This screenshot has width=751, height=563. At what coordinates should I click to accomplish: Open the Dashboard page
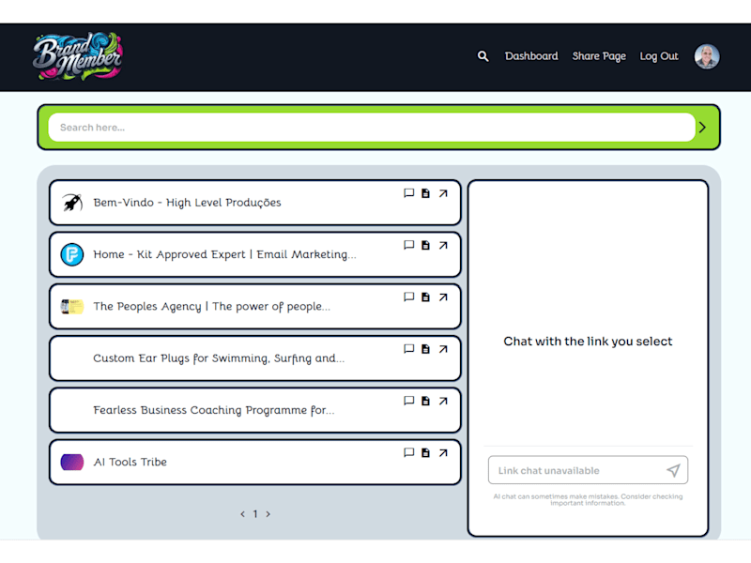tap(531, 56)
